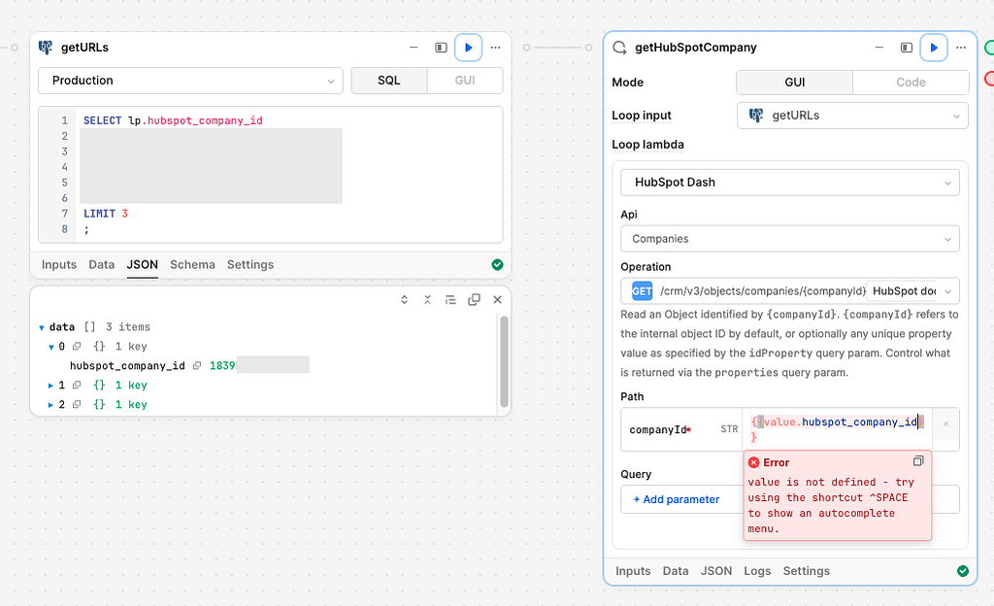
Task: Copy the JSON output using the copy icon
Action: click(474, 300)
